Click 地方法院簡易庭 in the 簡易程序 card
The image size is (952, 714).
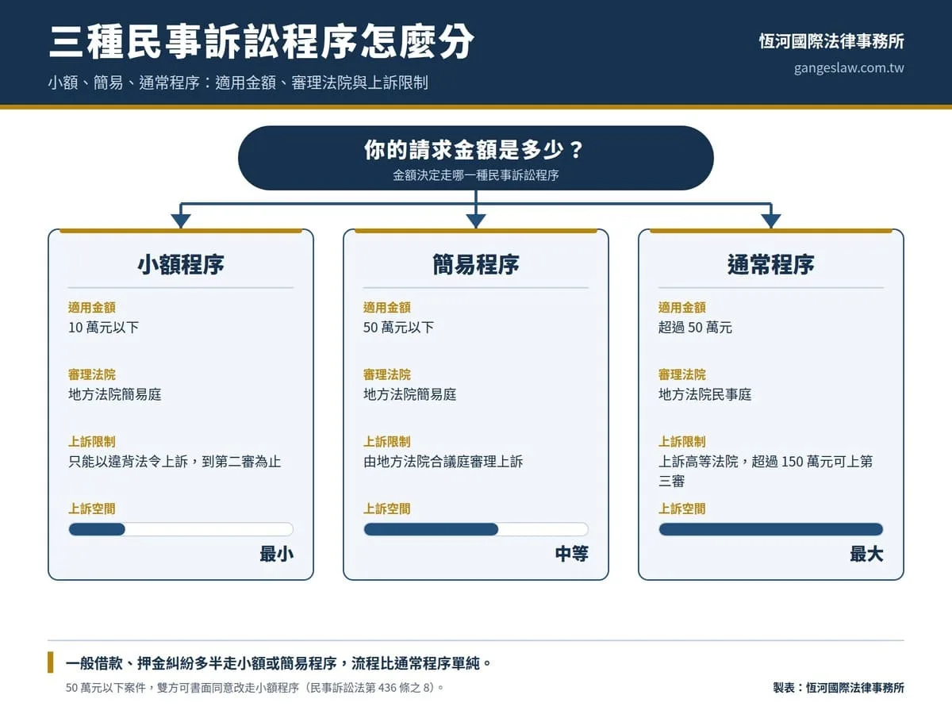coord(410,394)
